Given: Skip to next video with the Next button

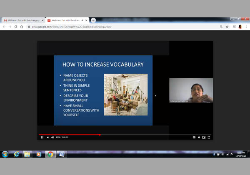Looking at the screenshot, I should pyautogui.click(x=47, y=137).
